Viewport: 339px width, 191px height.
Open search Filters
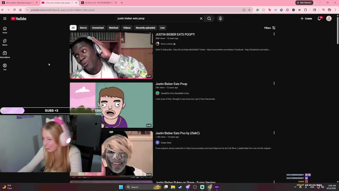(x=270, y=28)
